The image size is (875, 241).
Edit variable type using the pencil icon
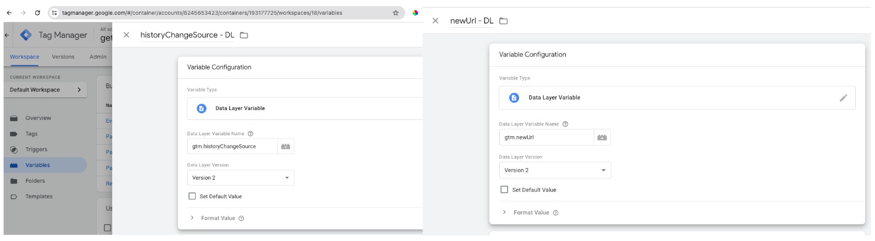point(843,98)
